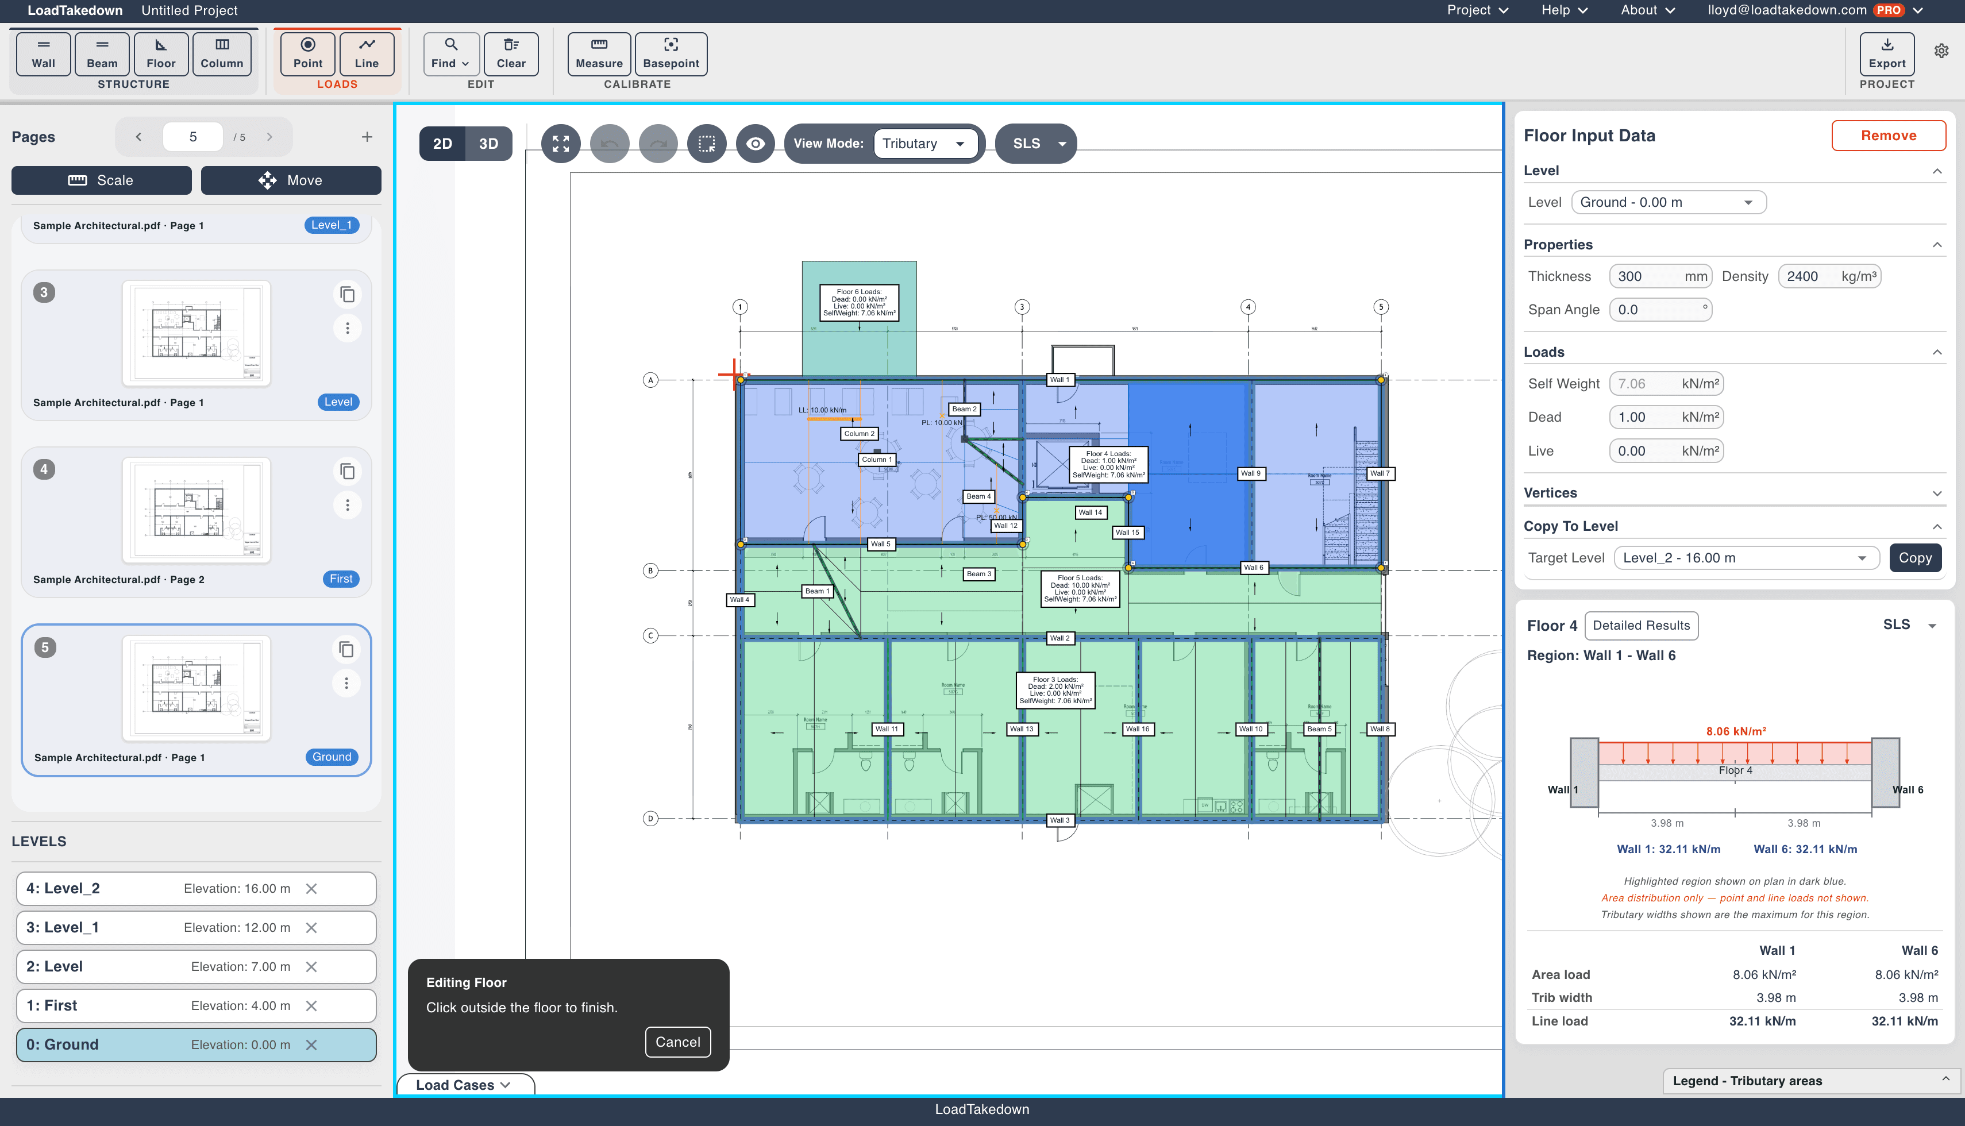Viewport: 1965px width, 1126px height.
Task: Collapse the Loads section
Action: [x=1937, y=351]
